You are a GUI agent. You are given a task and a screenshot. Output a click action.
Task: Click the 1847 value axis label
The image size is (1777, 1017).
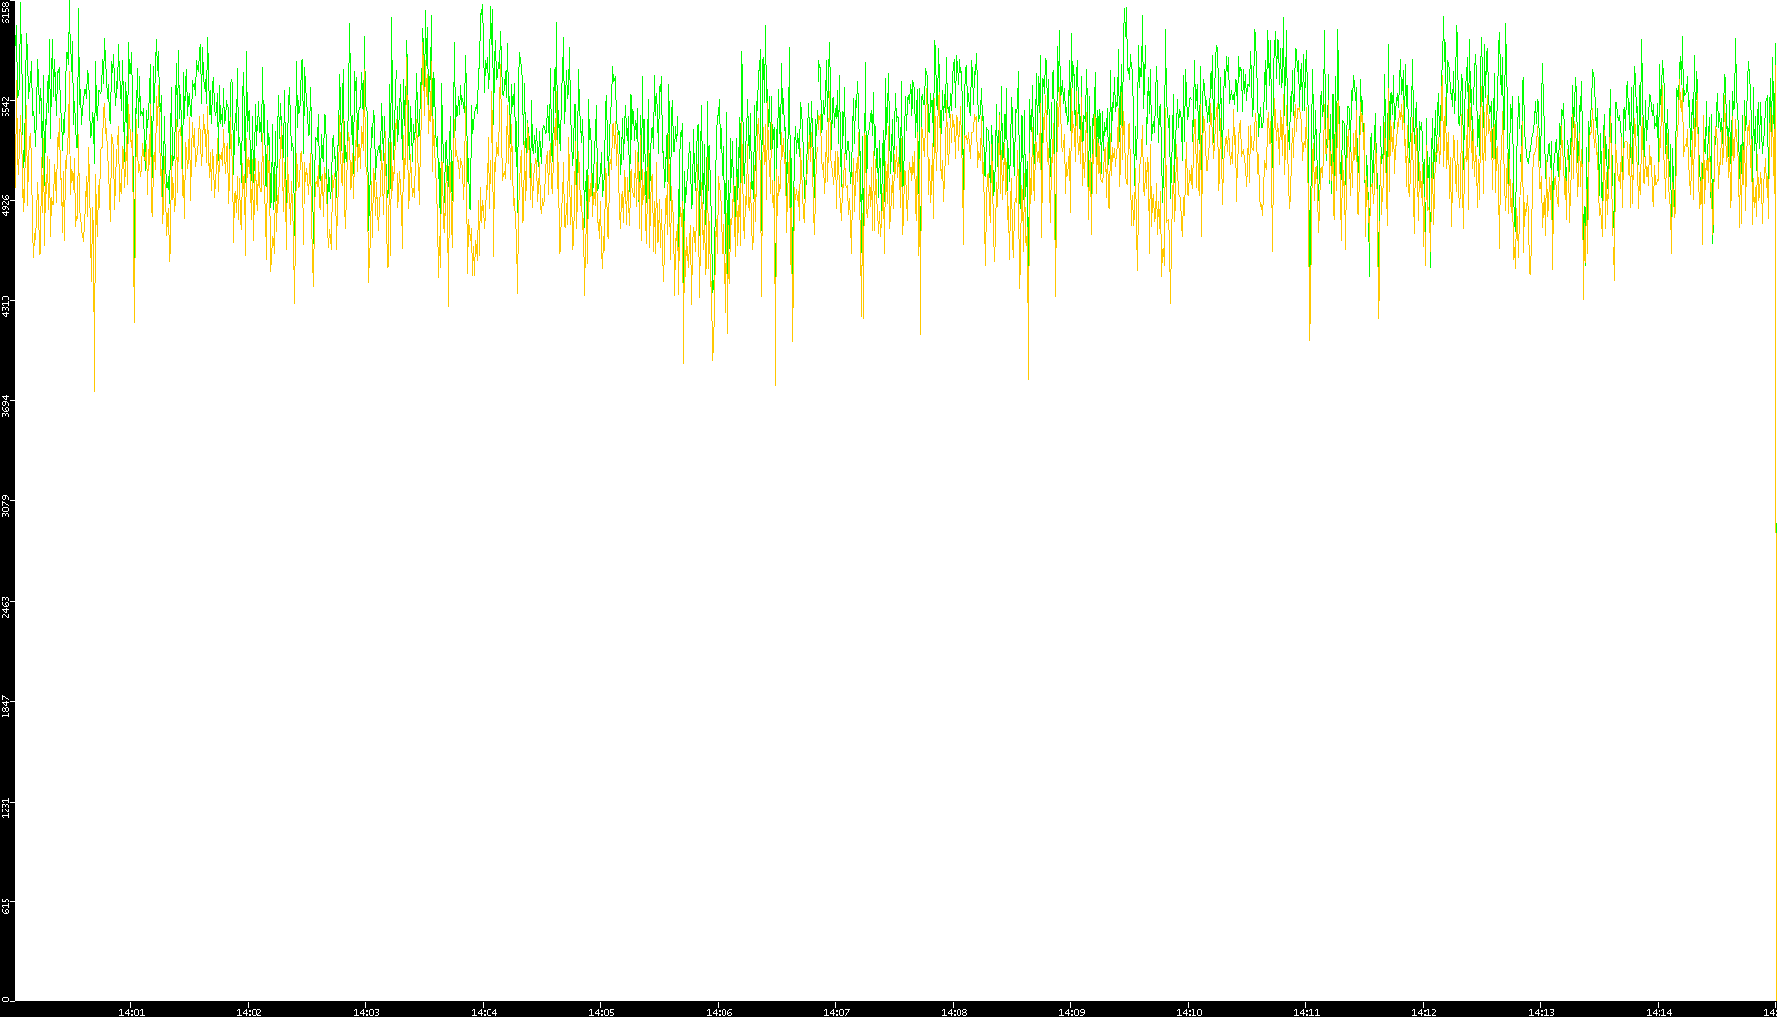7,706
